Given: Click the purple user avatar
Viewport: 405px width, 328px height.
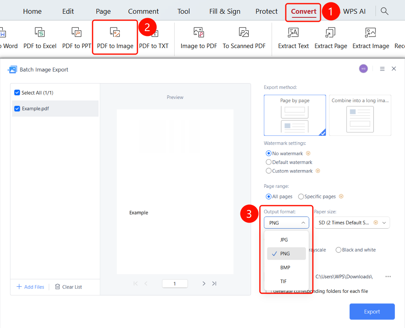Looking at the screenshot, I should [363, 69].
